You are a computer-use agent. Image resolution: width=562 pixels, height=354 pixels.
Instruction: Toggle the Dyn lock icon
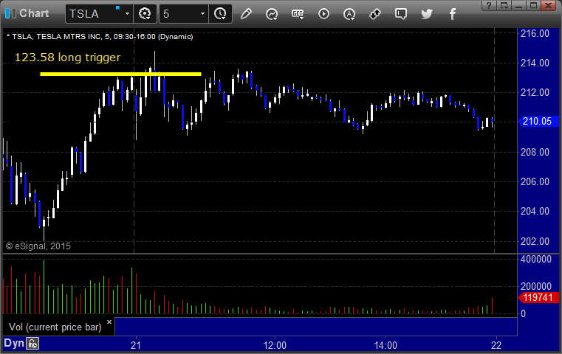(x=32, y=344)
